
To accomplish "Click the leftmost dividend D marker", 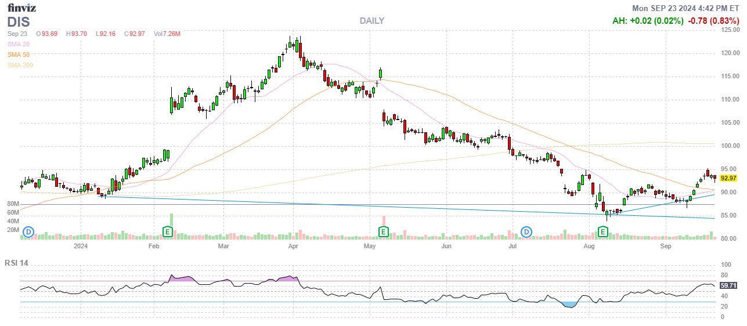I will pos(29,232).
